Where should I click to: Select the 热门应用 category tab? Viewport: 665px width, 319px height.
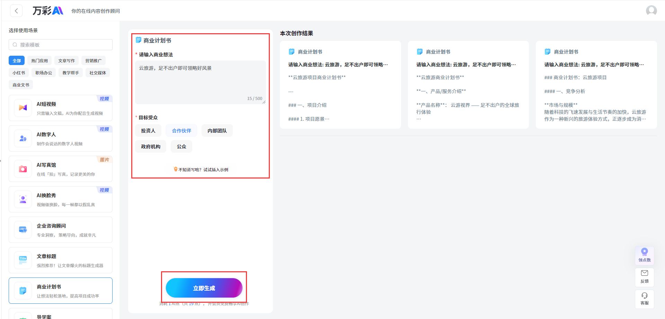tap(39, 61)
